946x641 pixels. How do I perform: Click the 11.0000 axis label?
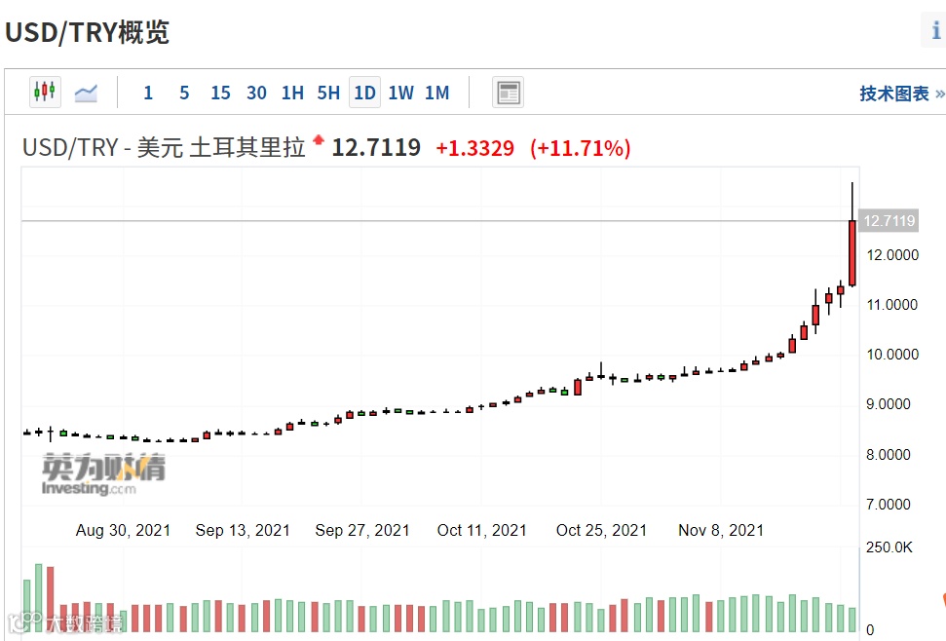(892, 305)
